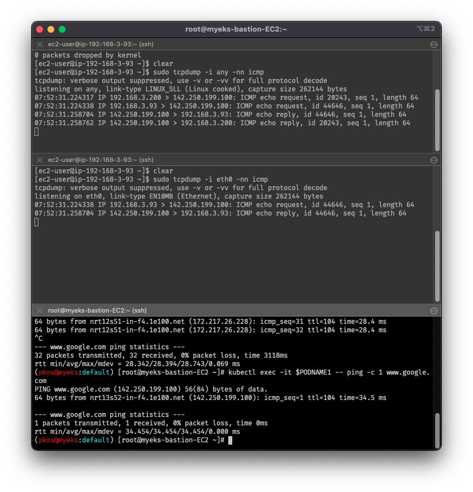Viewport: 473px width, 492px height.
Task: Click top pane echo reply id 44646 line
Action: click(220, 115)
